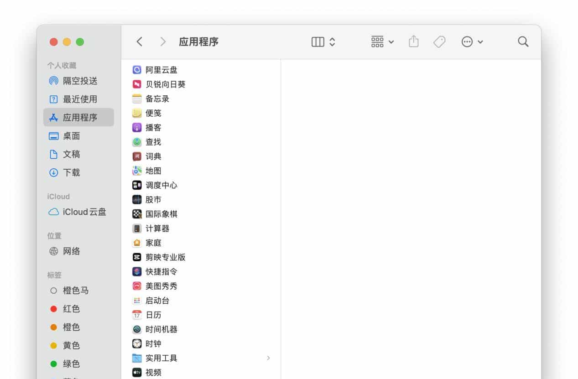This screenshot has width=578, height=379.
Task: Expand the 实用工具 folder
Action: coord(268,358)
